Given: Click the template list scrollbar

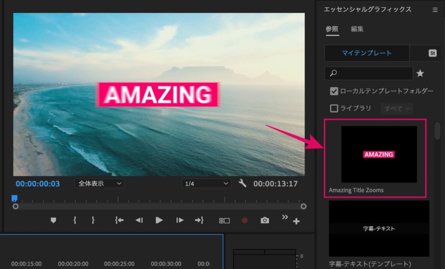Looking at the screenshot, I should (437, 131).
